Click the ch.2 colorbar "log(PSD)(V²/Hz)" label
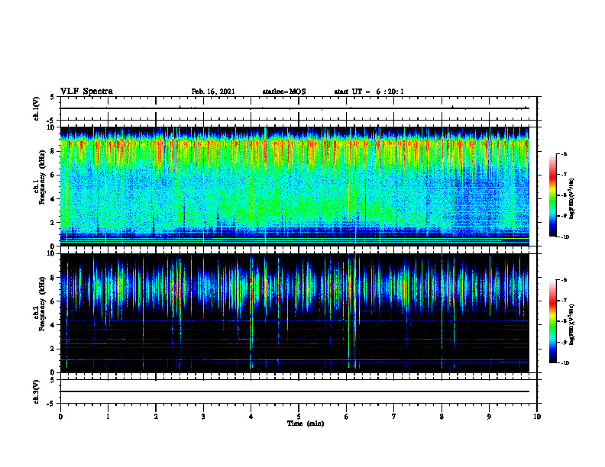This screenshot has width=605, height=467. pos(571,324)
